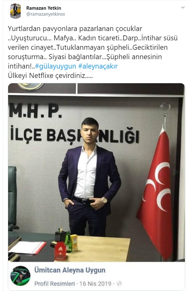Viewport: 189px width, 292px height.
Task: Click the M.H.P. wall lettering in the image
Action: pyautogui.click(x=35, y=111)
